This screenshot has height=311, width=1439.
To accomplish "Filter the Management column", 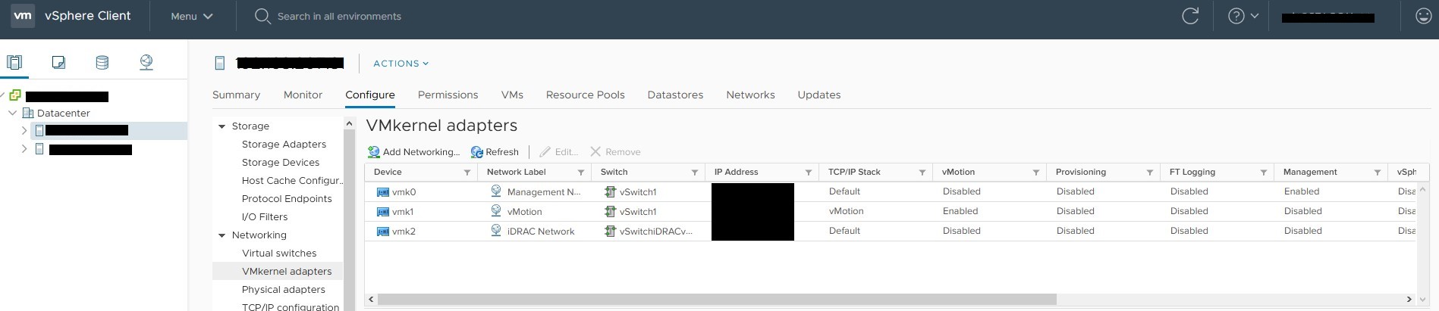I will (1378, 173).
